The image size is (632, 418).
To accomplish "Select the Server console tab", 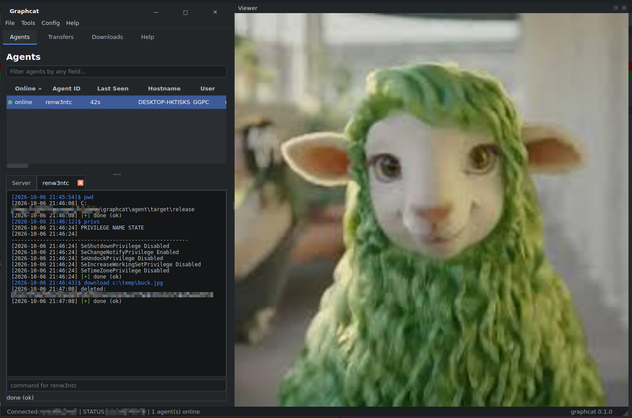I will [x=21, y=183].
